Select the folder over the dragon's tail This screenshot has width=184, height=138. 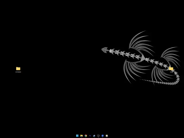pyautogui.click(x=171, y=69)
